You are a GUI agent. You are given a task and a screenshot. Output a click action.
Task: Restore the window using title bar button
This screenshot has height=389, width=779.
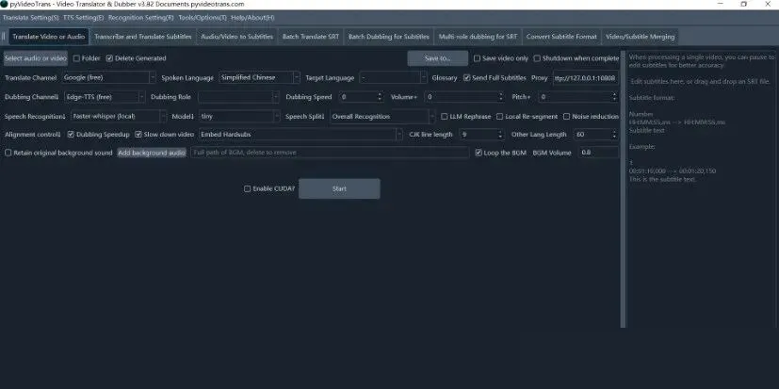(744, 4)
